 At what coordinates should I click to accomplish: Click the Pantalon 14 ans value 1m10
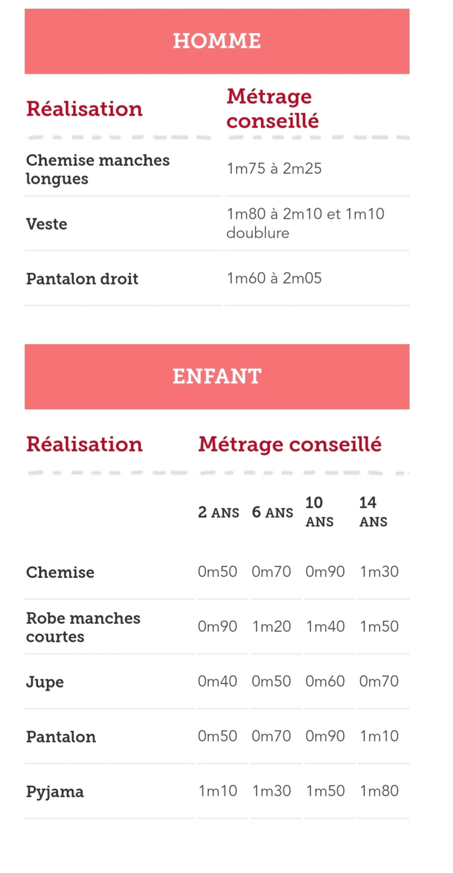379,736
